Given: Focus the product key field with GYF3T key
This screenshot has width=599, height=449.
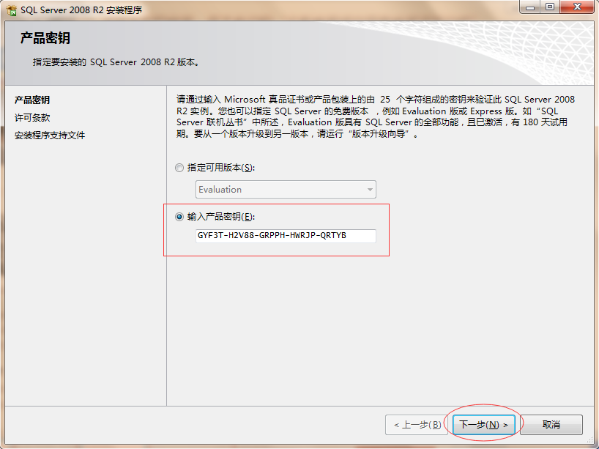Looking at the screenshot, I should click(x=286, y=236).
